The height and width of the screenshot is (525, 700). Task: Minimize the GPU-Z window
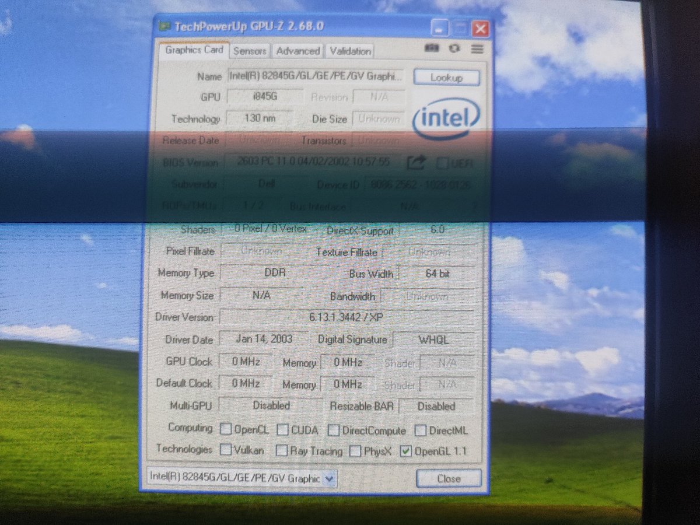tap(440, 28)
